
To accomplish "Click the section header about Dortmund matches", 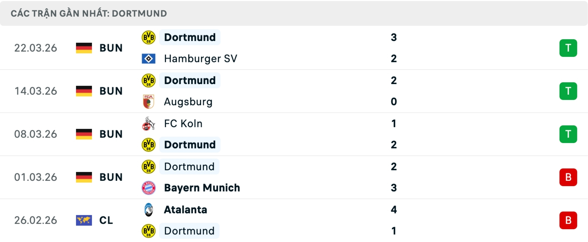I will point(89,13).
